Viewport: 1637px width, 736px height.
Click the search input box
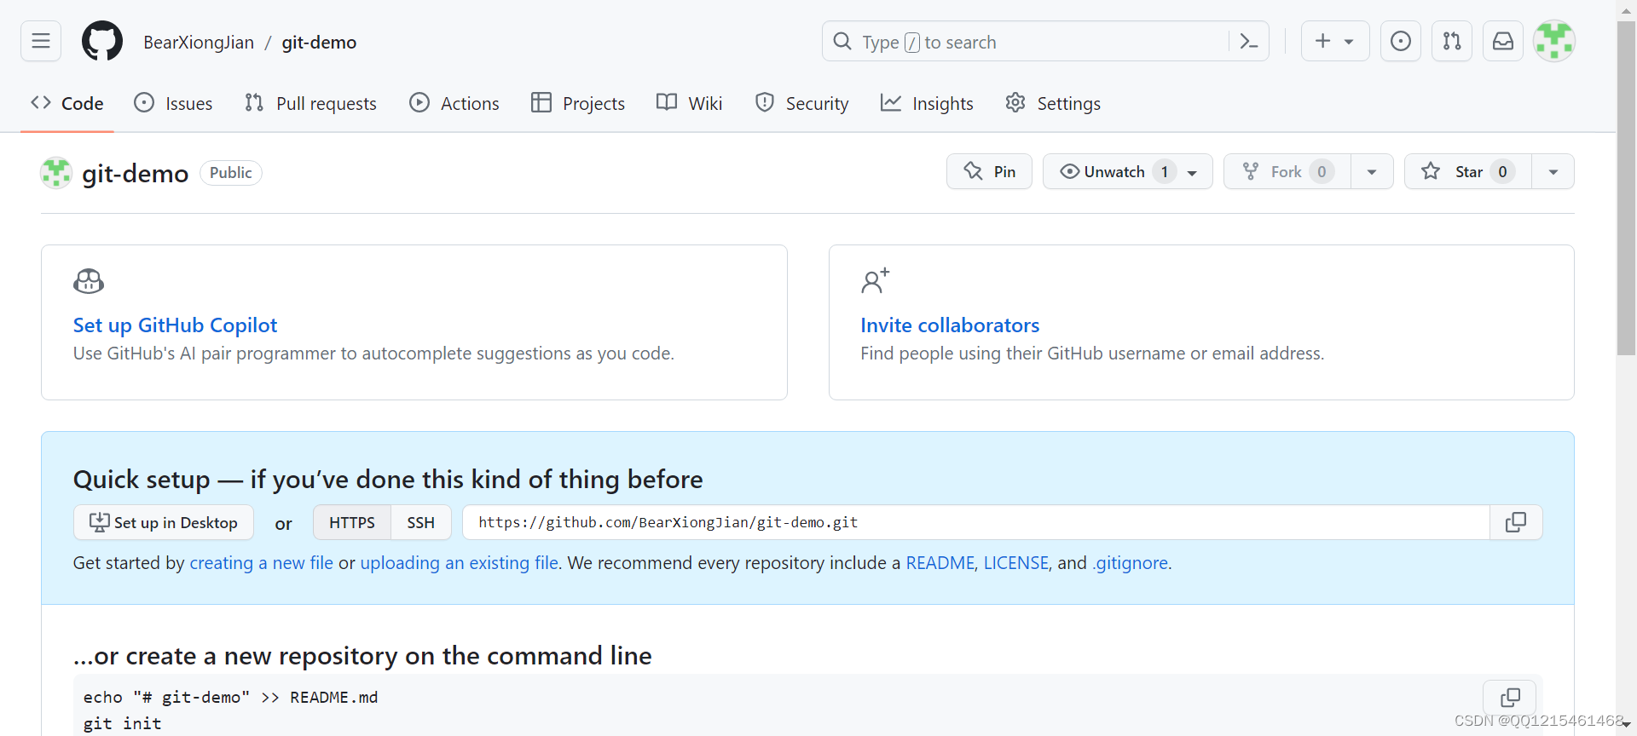click(x=1027, y=41)
